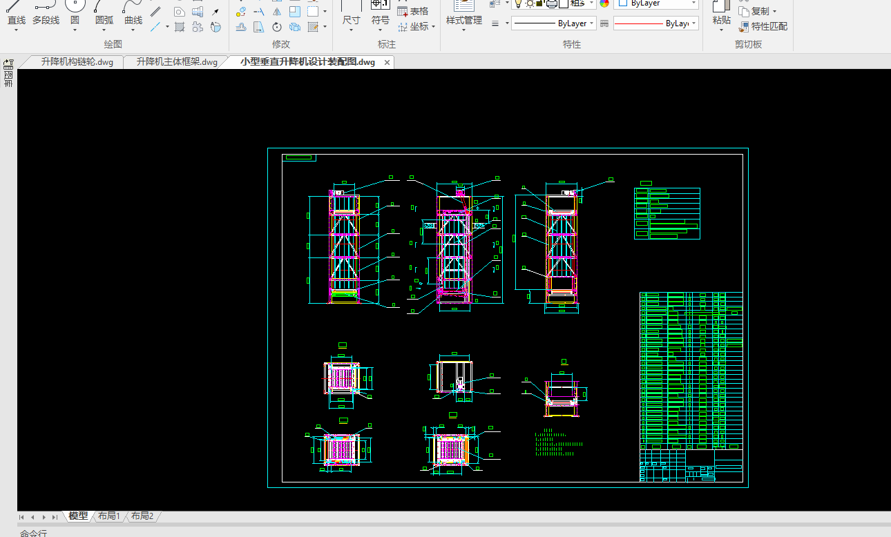This screenshot has width=891, height=537.
Task: Open the 复制 (Copy) dropdown arrow
Action: click(774, 12)
